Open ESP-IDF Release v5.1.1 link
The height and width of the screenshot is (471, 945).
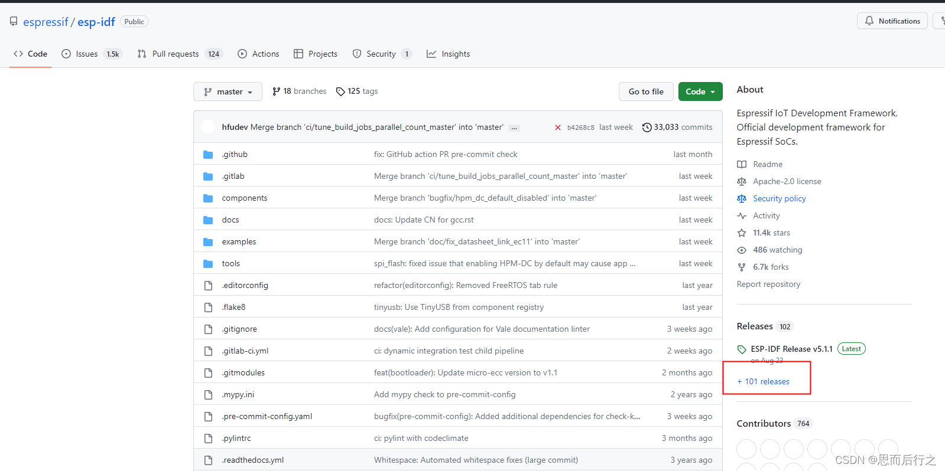click(x=792, y=349)
